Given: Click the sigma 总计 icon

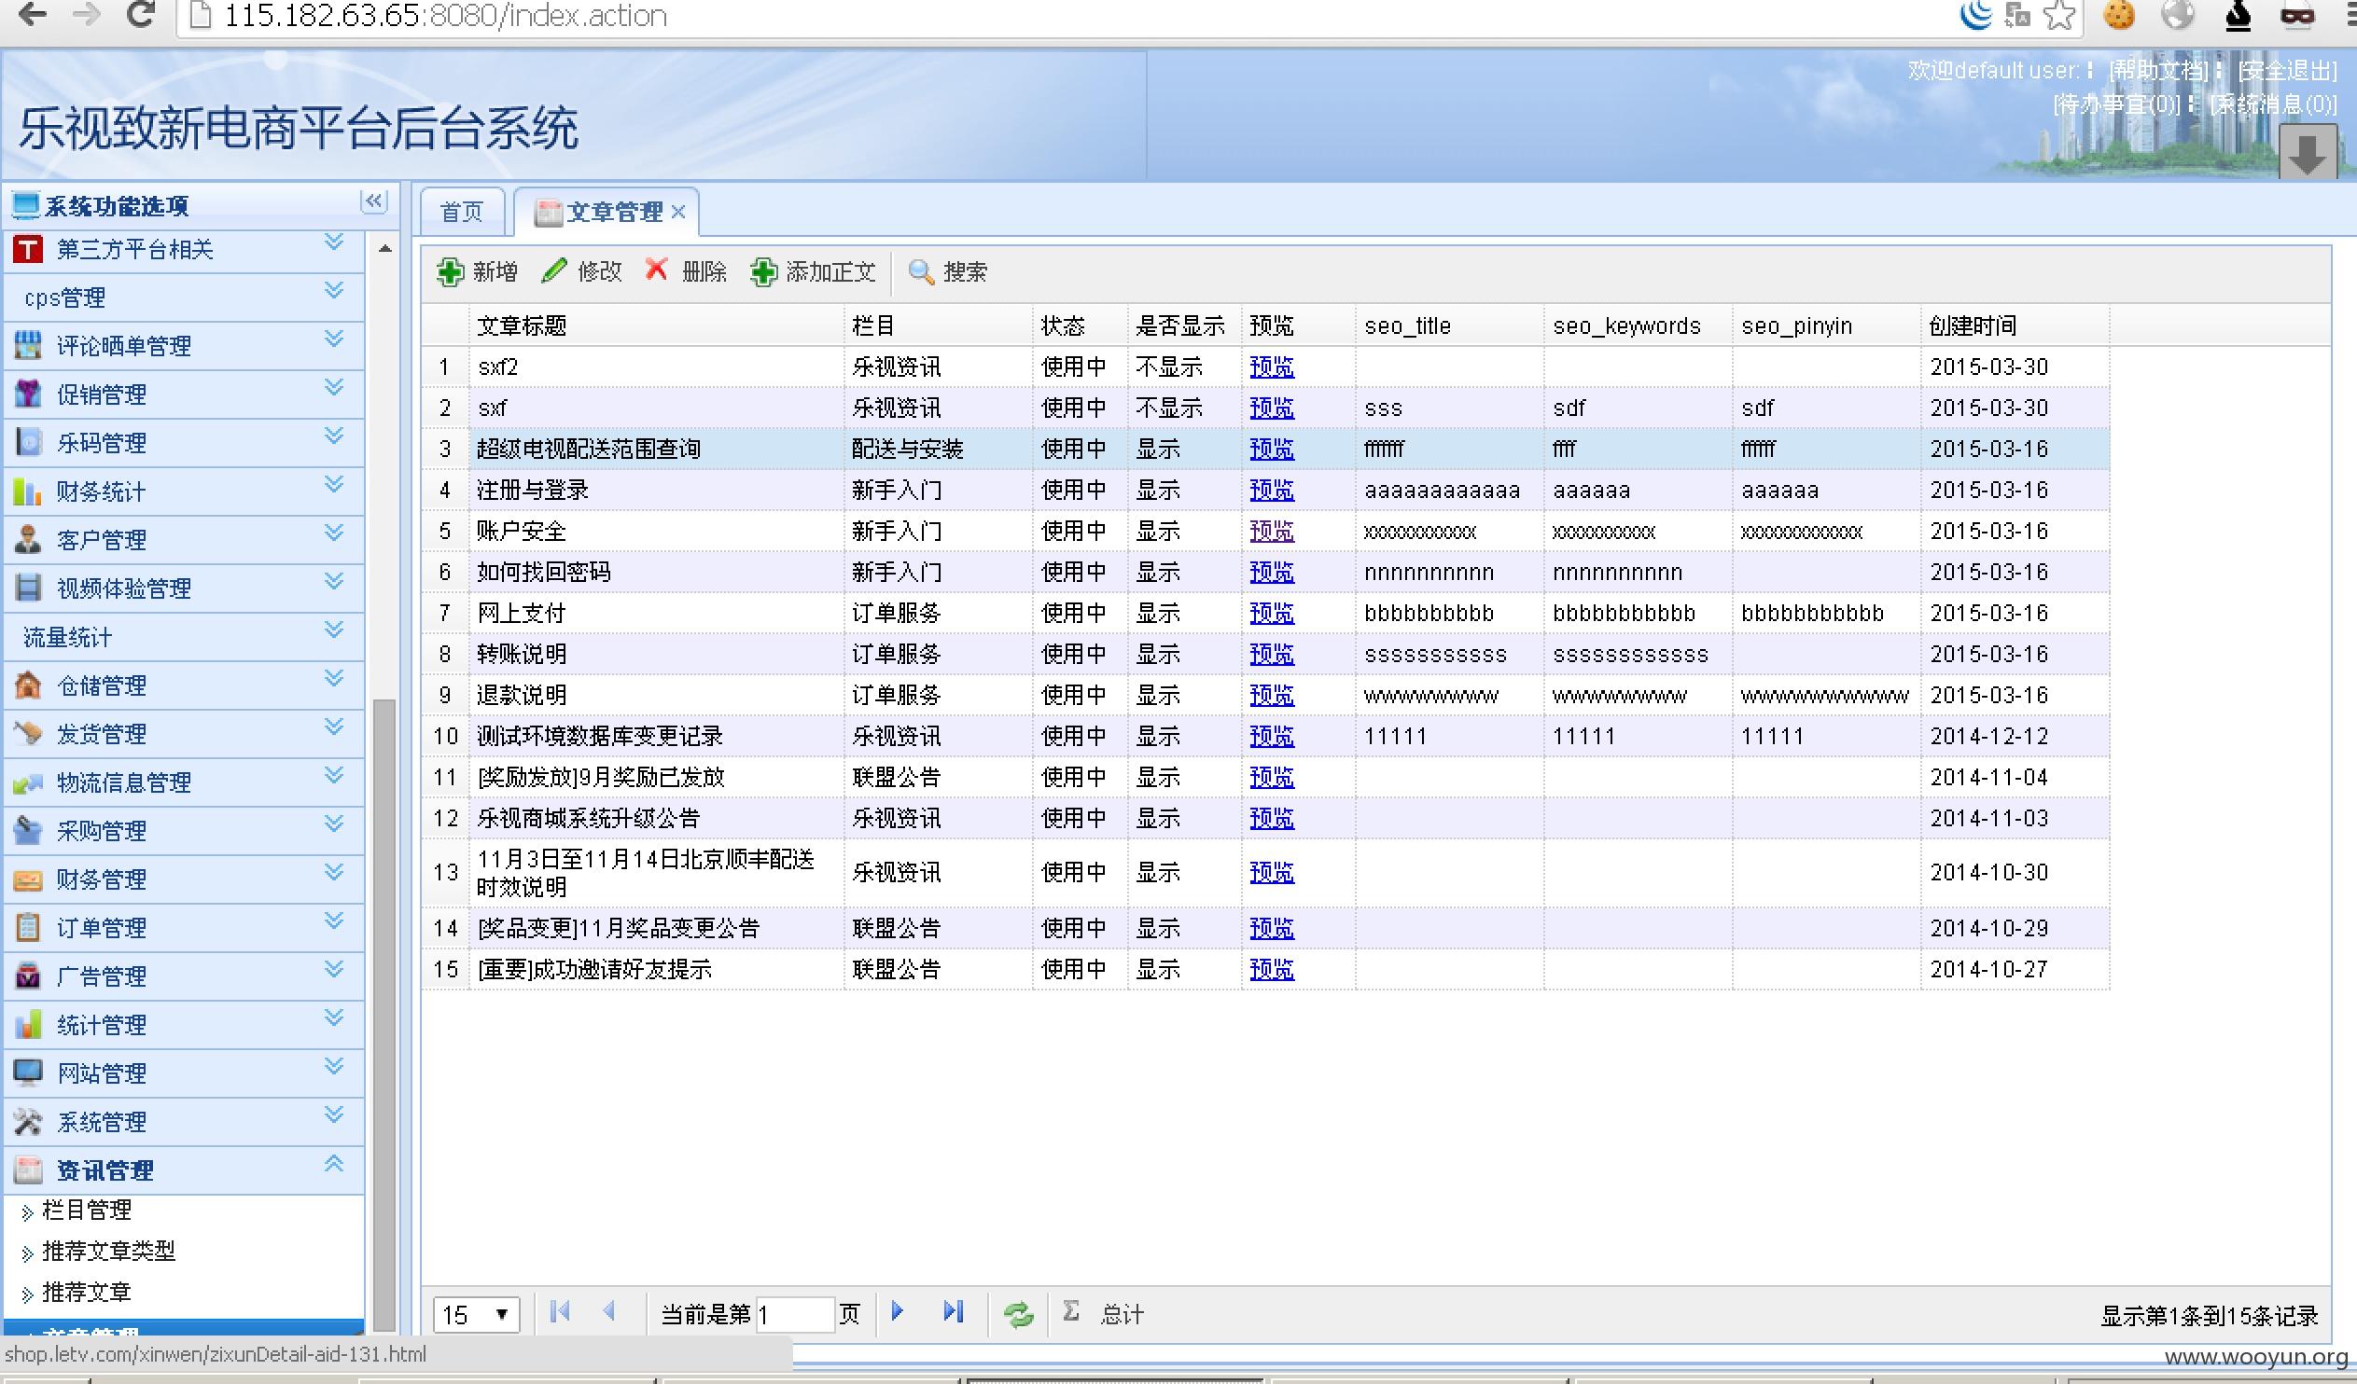Looking at the screenshot, I should (1072, 1312).
